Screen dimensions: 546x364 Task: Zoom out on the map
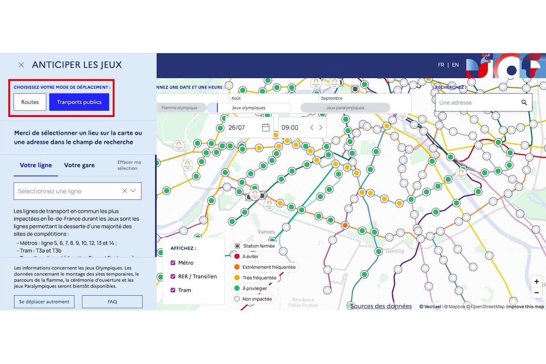click(x=537, y=293)
